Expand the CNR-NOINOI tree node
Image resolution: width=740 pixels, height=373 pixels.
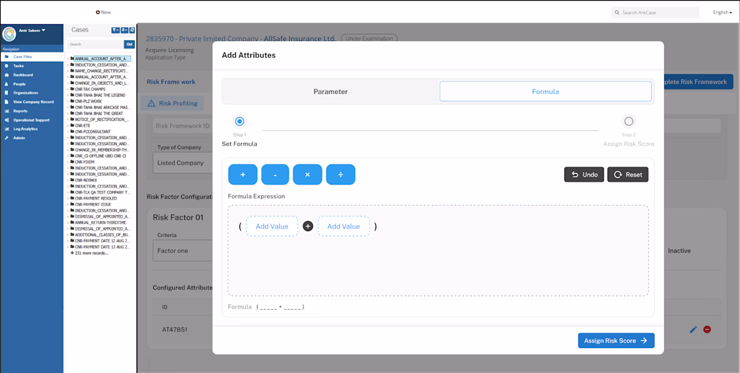tap(68, 180)
